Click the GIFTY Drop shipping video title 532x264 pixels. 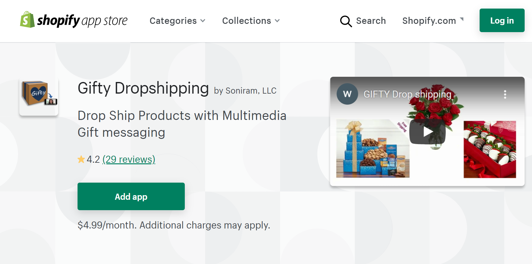tap(407, 94)
